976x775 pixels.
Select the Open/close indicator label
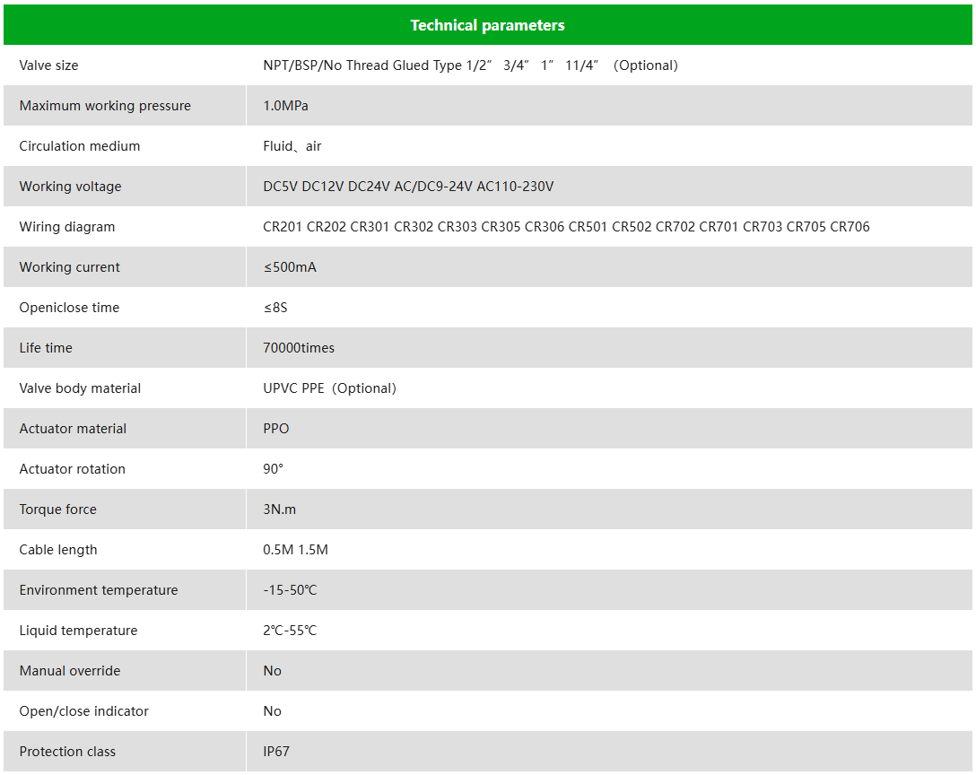83,711
